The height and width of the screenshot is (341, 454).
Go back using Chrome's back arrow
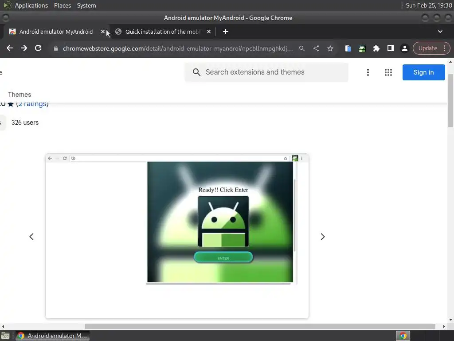[x=10, y=48]
